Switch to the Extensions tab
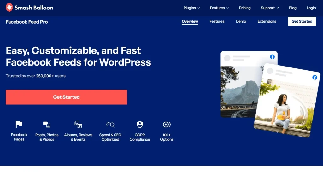Screen dimensions: 323x175 [267, 21]
